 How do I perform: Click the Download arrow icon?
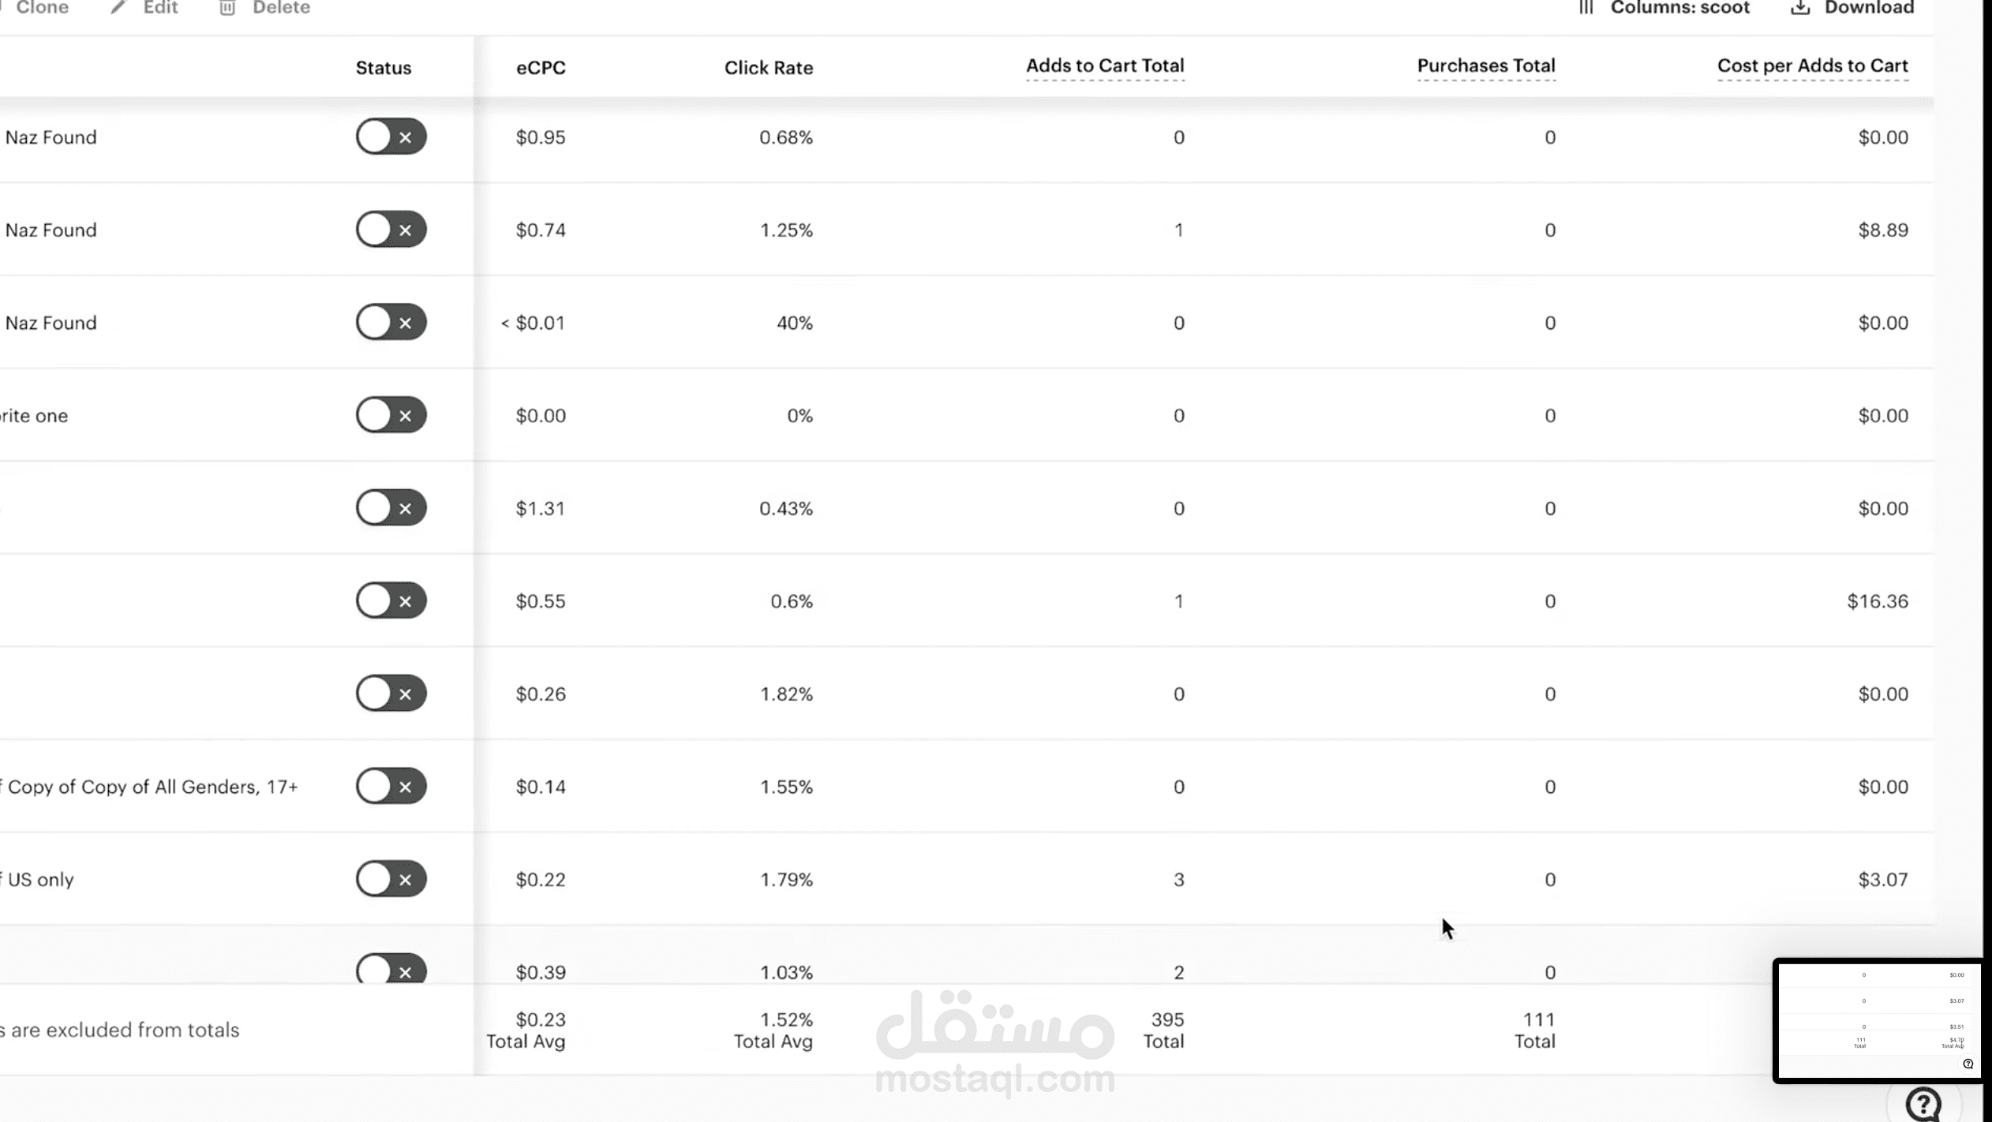coord(1800,8)
